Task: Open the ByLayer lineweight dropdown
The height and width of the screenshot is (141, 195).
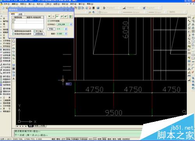Action: click(x=165, y=12)
